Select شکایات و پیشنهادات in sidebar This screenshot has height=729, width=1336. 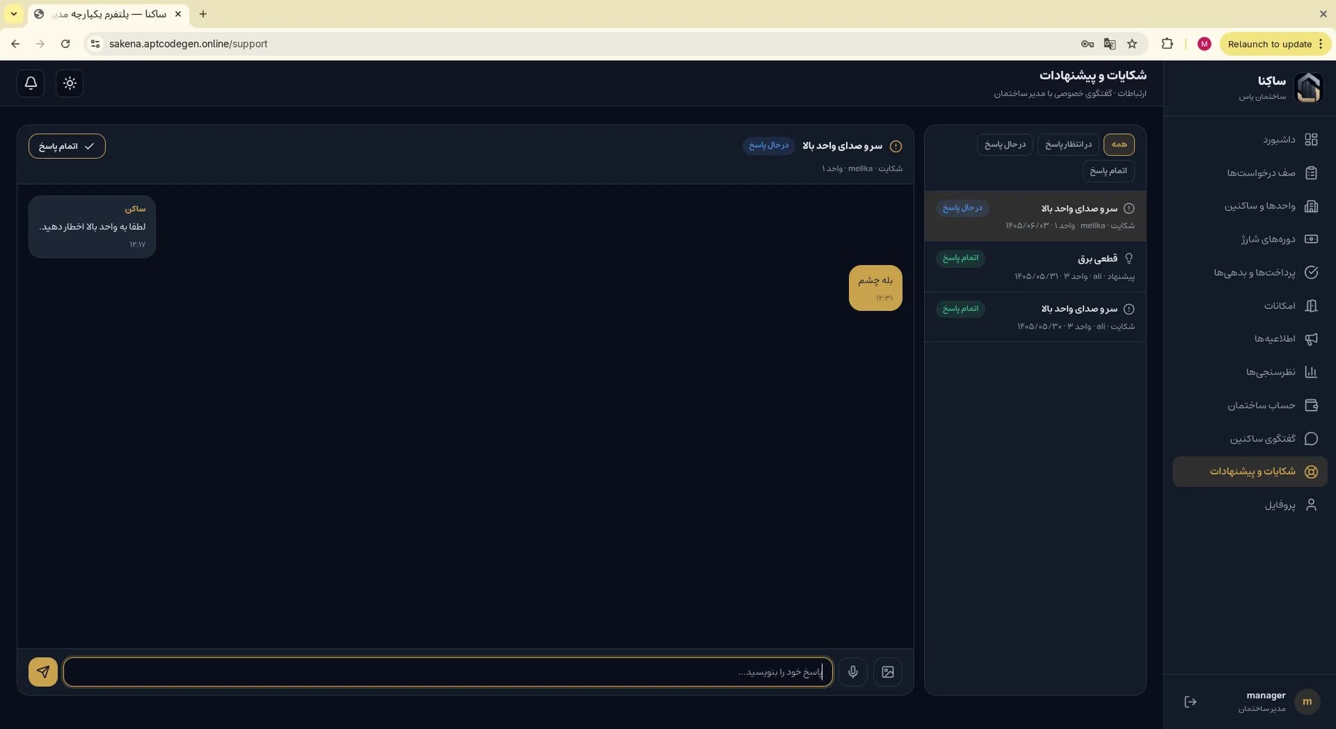[x=1250, y=472]
